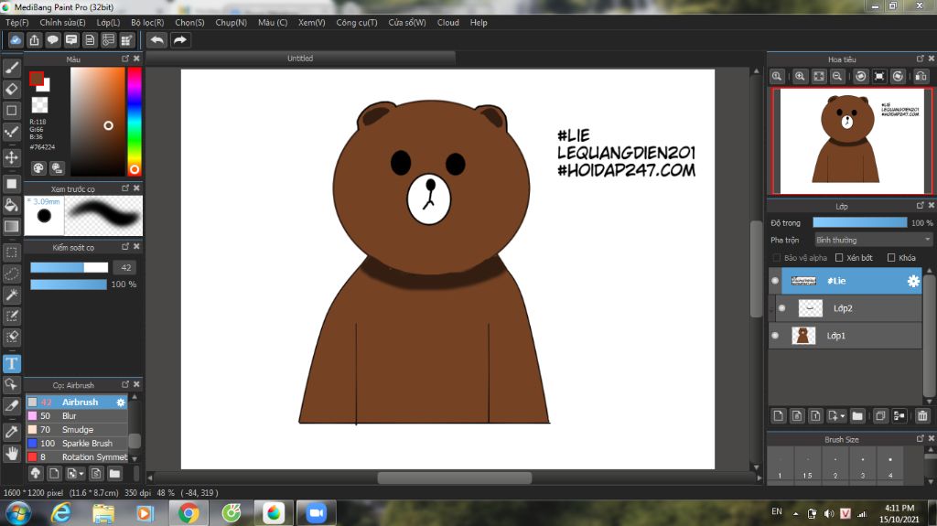This screenshot has height=526, width=937.
Task: Select the Magic Wand tool
Action: (x=11, y=294)
